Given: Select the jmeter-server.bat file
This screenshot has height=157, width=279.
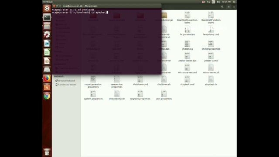Looking at the screenshot, I should pyautogui.click(x=187, y=57).
